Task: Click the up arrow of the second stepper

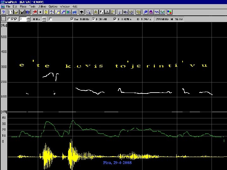Action: pos(44,18)
